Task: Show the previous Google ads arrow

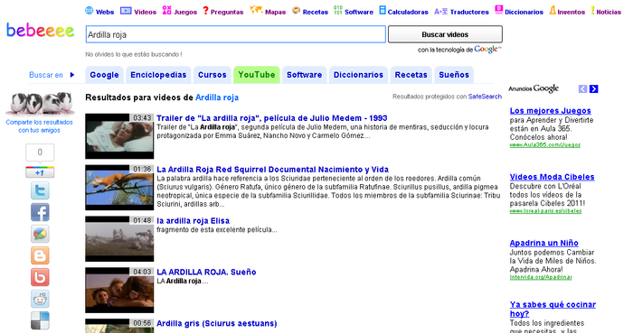Action: point(582,89)
